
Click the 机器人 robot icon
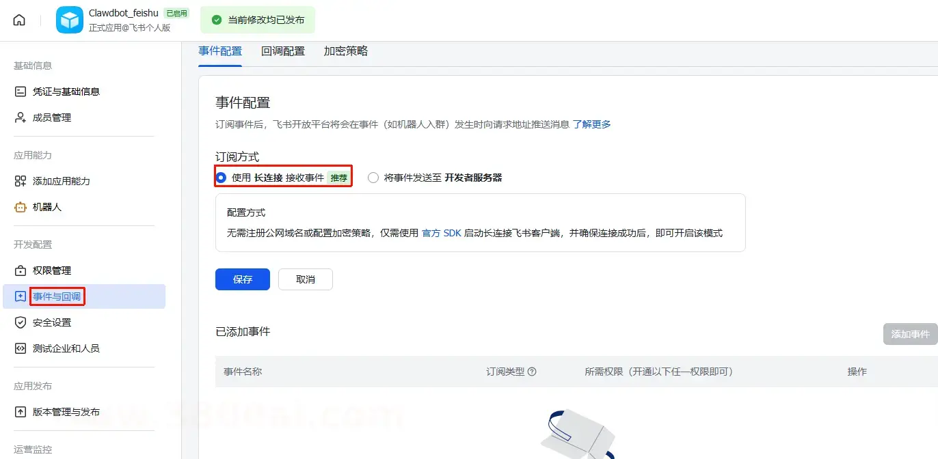click(x=21, y=207)
